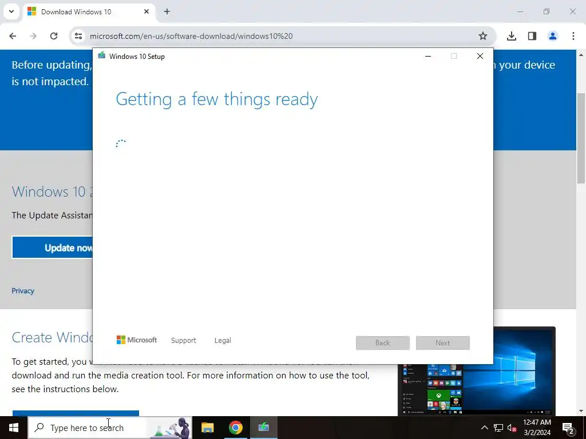586x439 pixels.
Task: Click the "Getting a few things ready" heading
Action: click(217, 99)
